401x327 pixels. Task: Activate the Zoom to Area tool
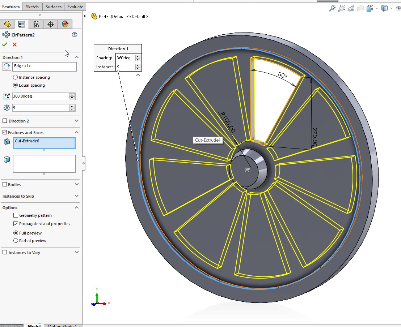coord(342,8)
